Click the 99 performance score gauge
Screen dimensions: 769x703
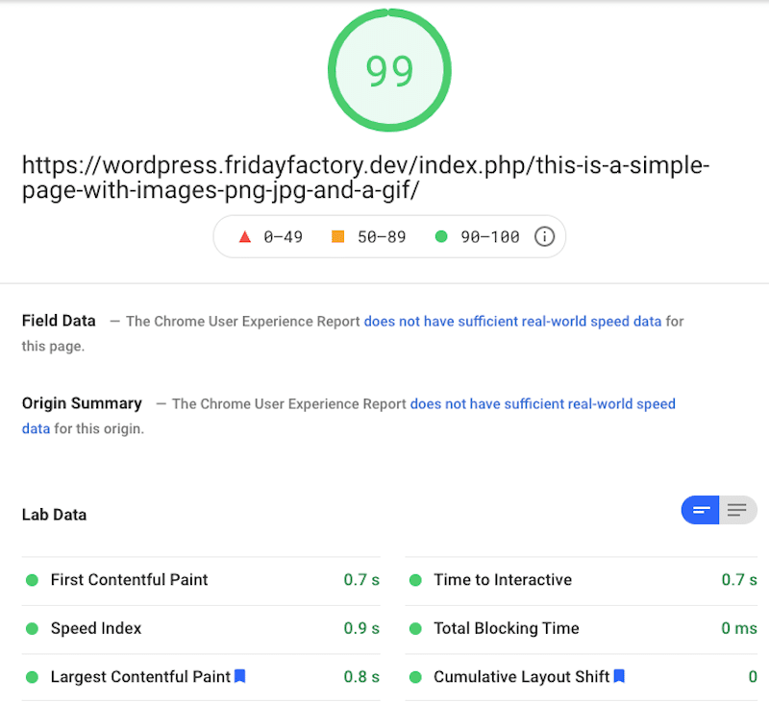[x=389, y=70]
